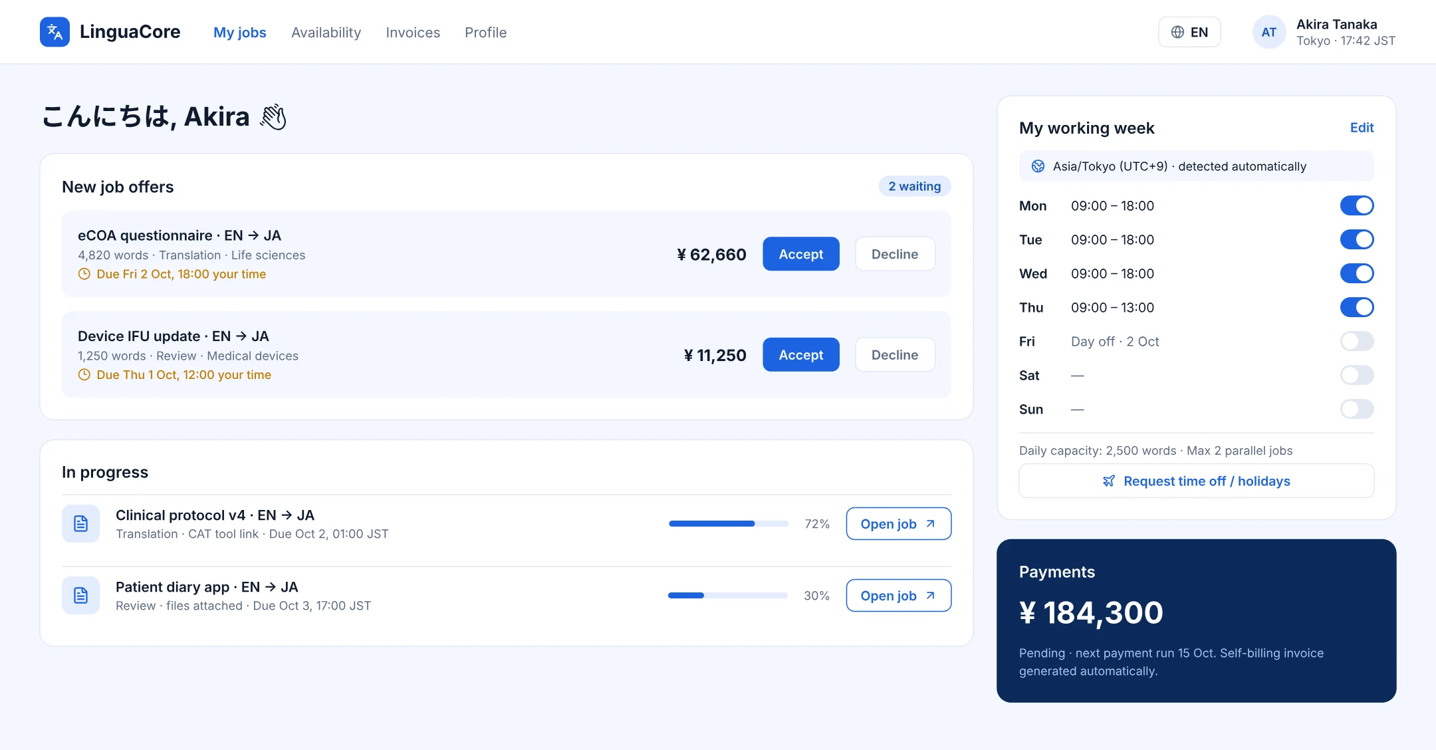Click '4,820 words · Translation · Life sciences' text
This screenshot has width=1436, height=750.
pos(191,255)
